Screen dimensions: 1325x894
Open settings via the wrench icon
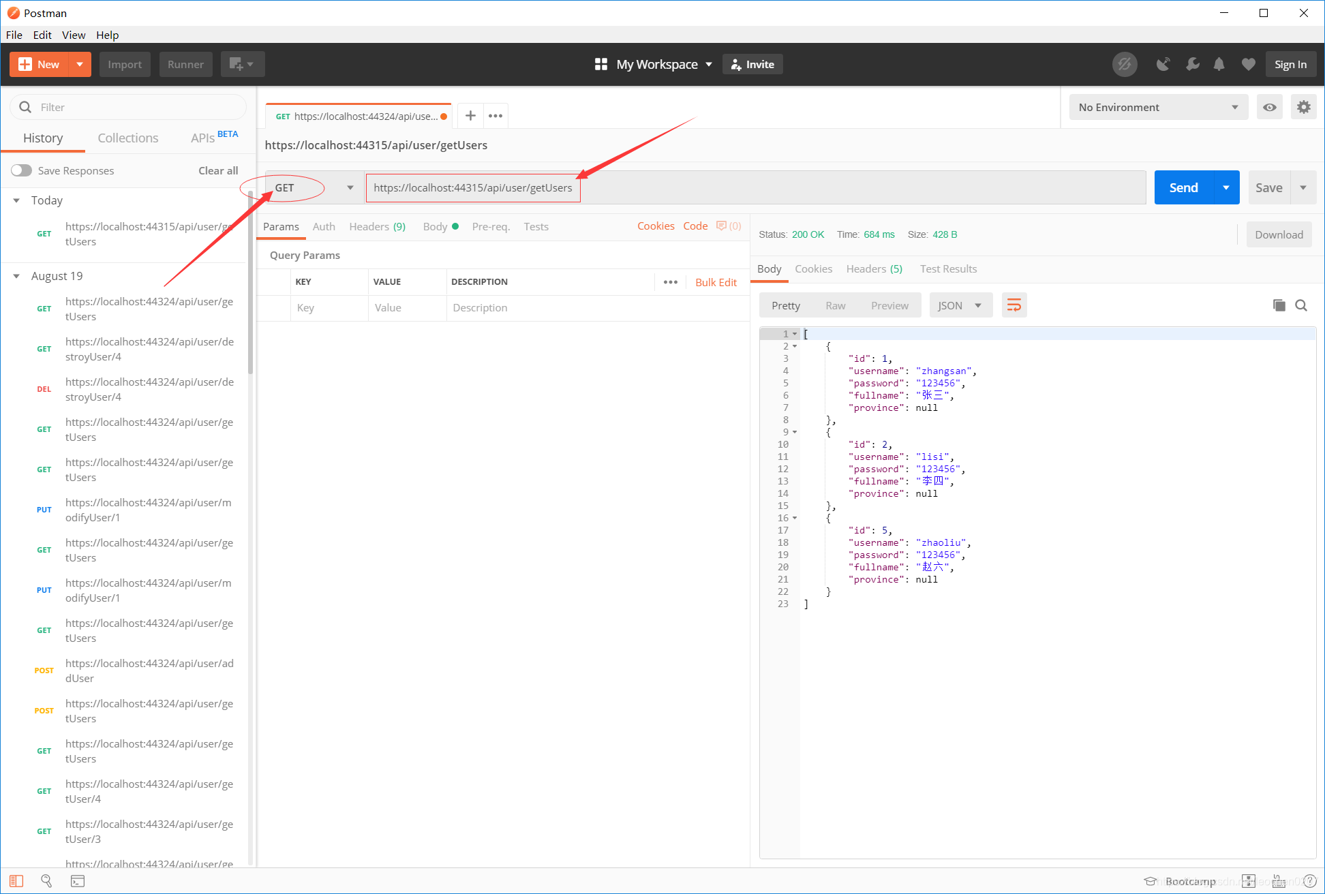point(1192,64)
